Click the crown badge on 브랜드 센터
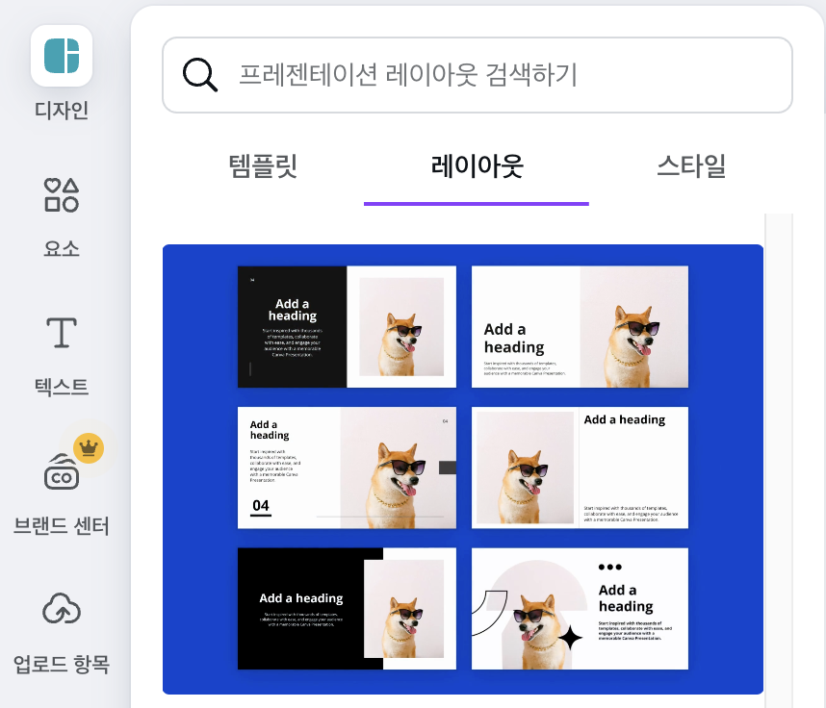Screen dimensions: 826x708 (x=89, y=448)
